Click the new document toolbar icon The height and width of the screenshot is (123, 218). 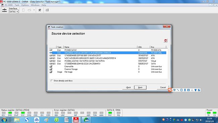[x=23, y=10]
